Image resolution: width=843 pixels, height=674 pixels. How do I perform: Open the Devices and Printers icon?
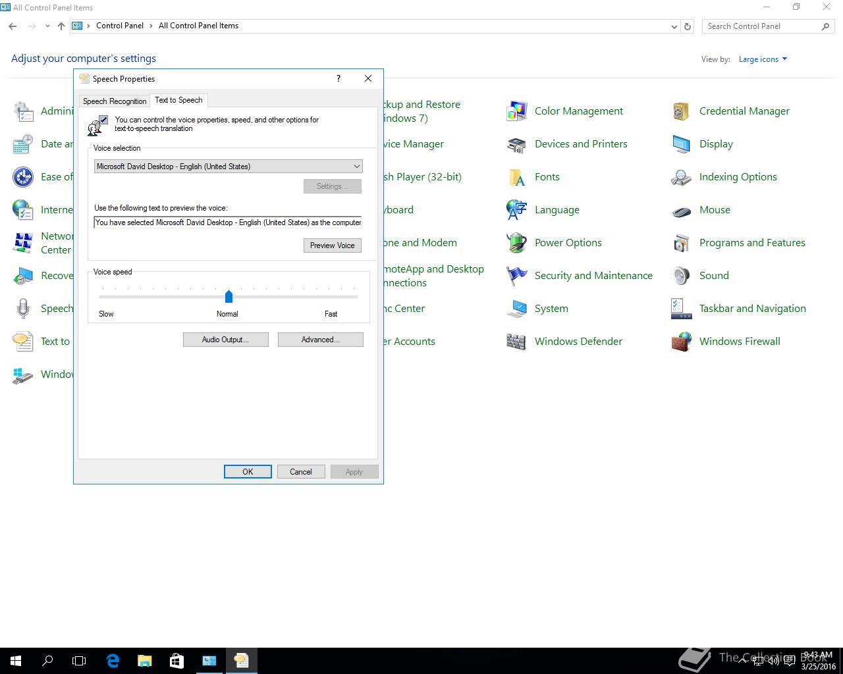[x=517, y=144]
